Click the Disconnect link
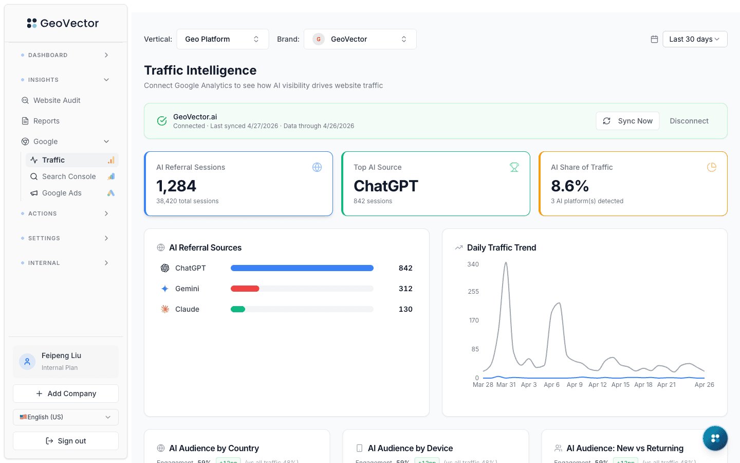 point(689,121)
